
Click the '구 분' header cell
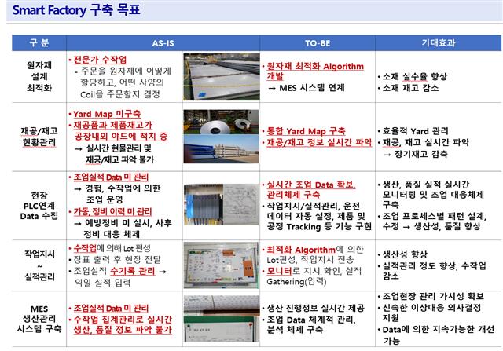pyautogui.click(x=38, y=40)
